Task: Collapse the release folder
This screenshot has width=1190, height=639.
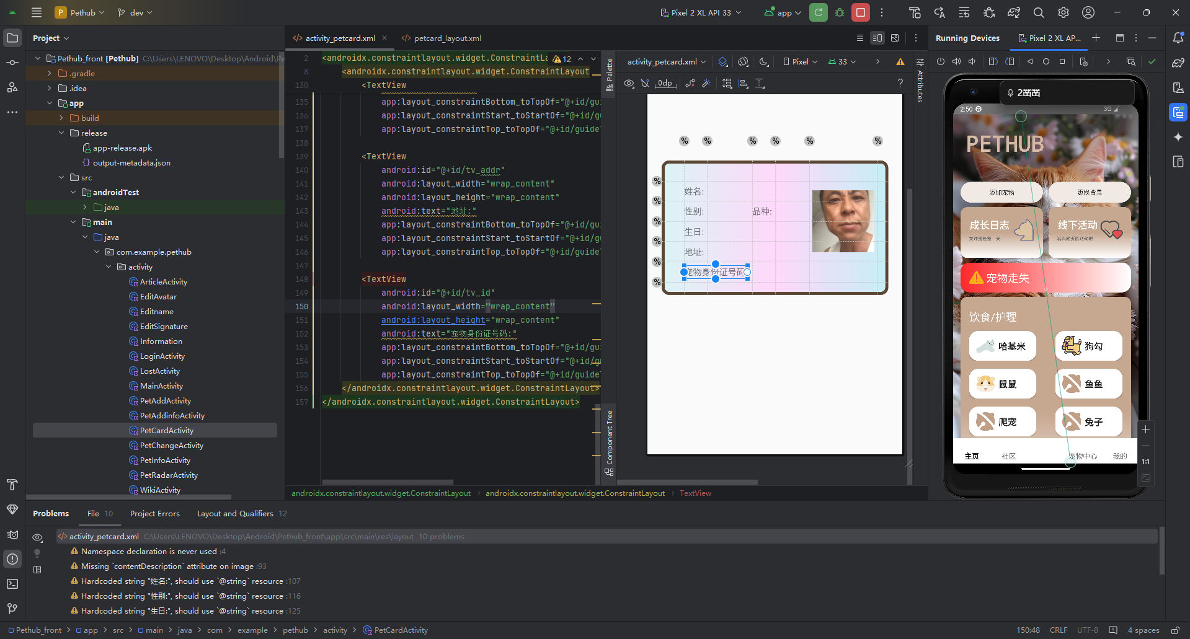Action: 61,133
